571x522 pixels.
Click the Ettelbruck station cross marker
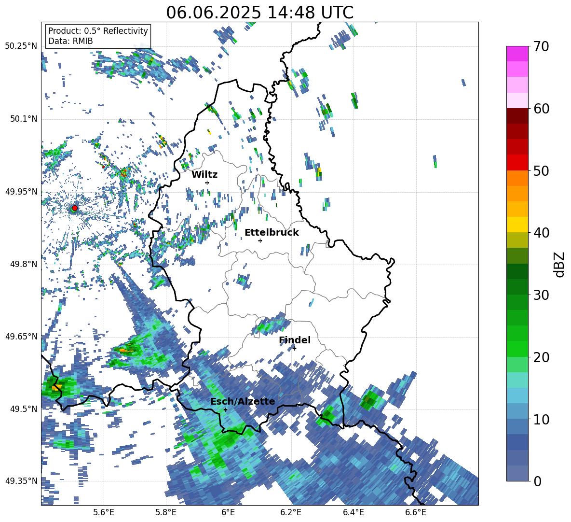tap(260, 240)
